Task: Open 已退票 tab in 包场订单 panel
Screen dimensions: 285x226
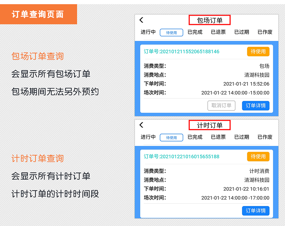Action: coord(218,32)
